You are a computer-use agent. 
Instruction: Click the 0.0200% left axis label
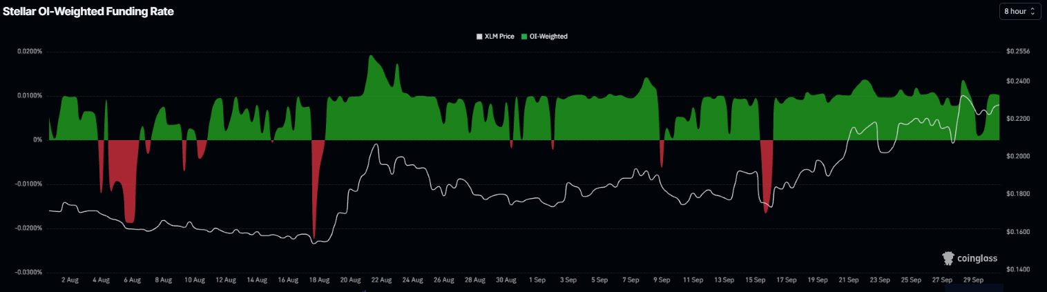[x=29, y=52]
